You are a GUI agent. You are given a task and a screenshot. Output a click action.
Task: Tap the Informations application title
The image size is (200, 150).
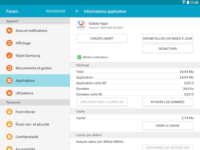105,11
